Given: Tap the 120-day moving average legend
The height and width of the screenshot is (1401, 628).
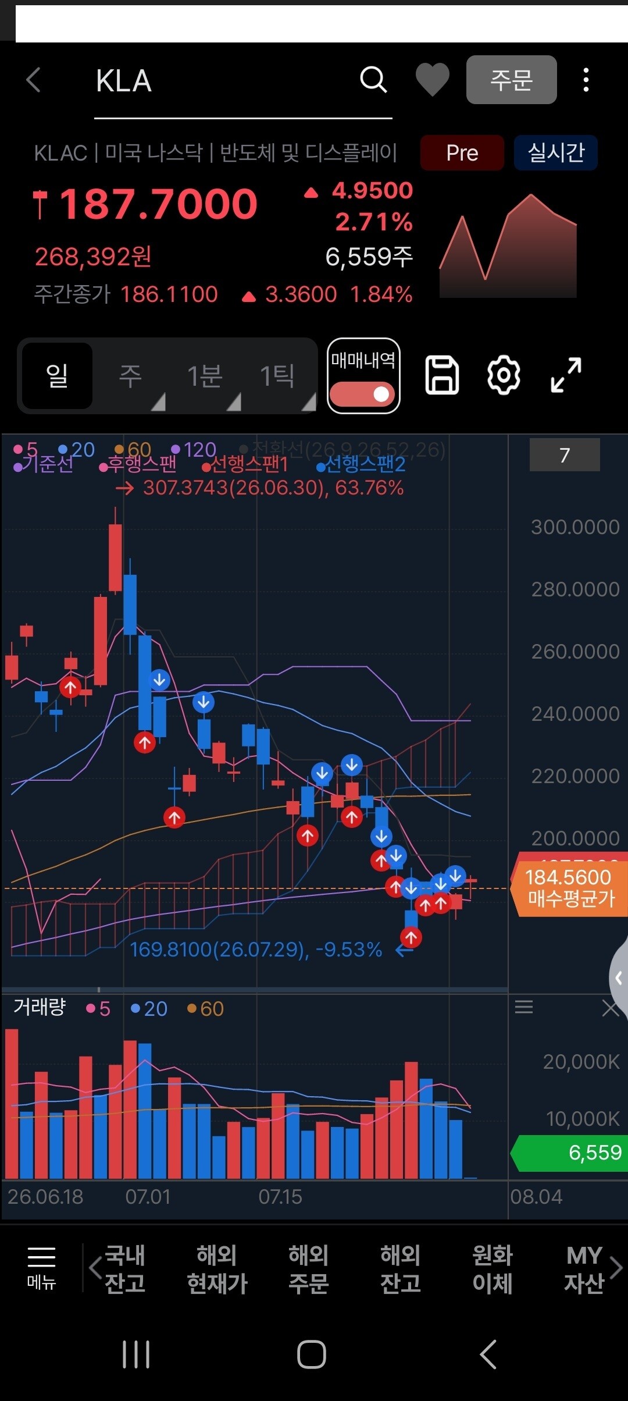Looking at the screenshot, I should coord(194,449).
